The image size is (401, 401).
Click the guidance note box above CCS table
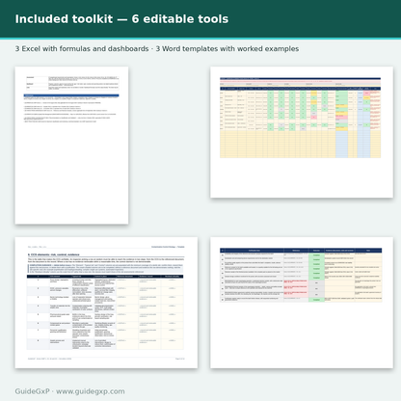(106, 269)
